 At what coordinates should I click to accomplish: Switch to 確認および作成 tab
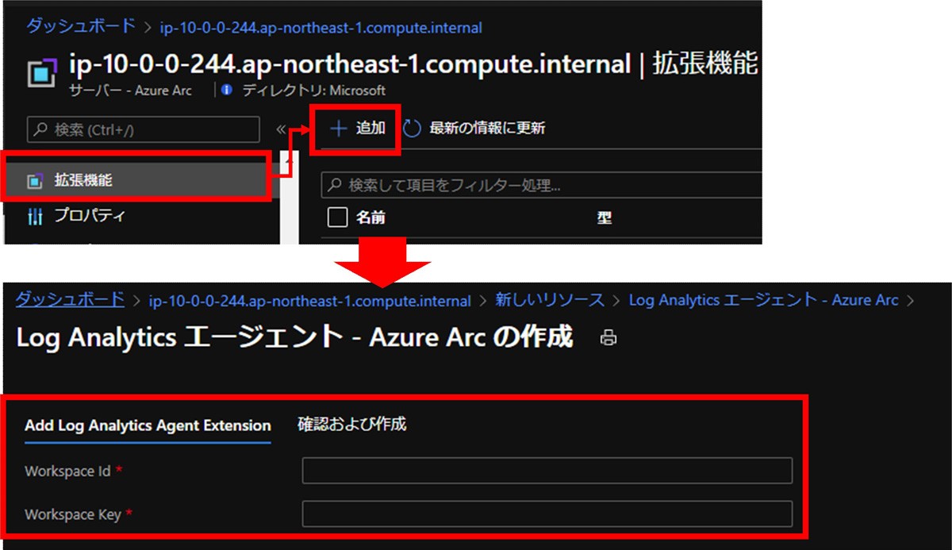point(351,424)
